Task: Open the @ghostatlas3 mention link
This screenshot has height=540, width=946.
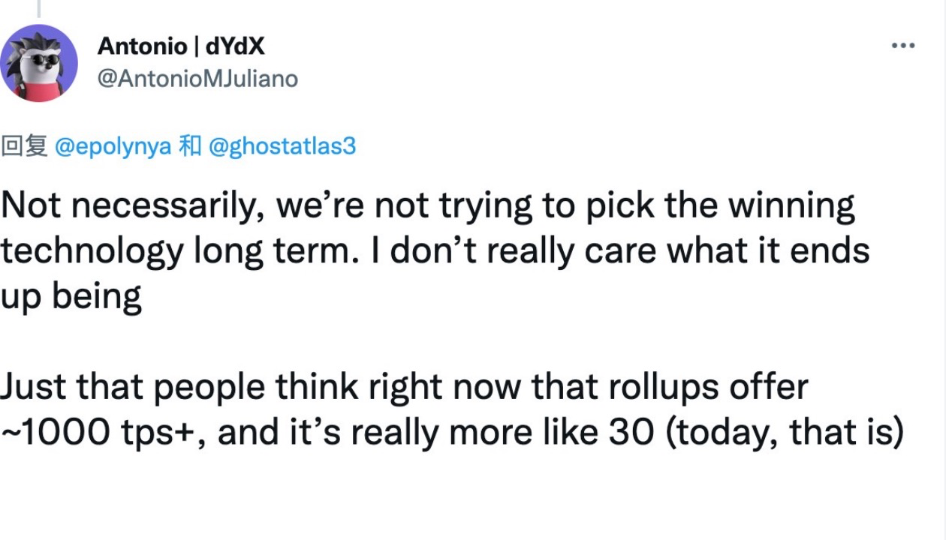Action: coord(281,146)
